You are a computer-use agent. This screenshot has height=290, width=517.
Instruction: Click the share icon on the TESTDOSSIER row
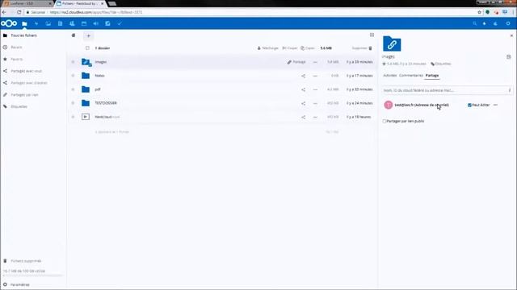(303, 103)
